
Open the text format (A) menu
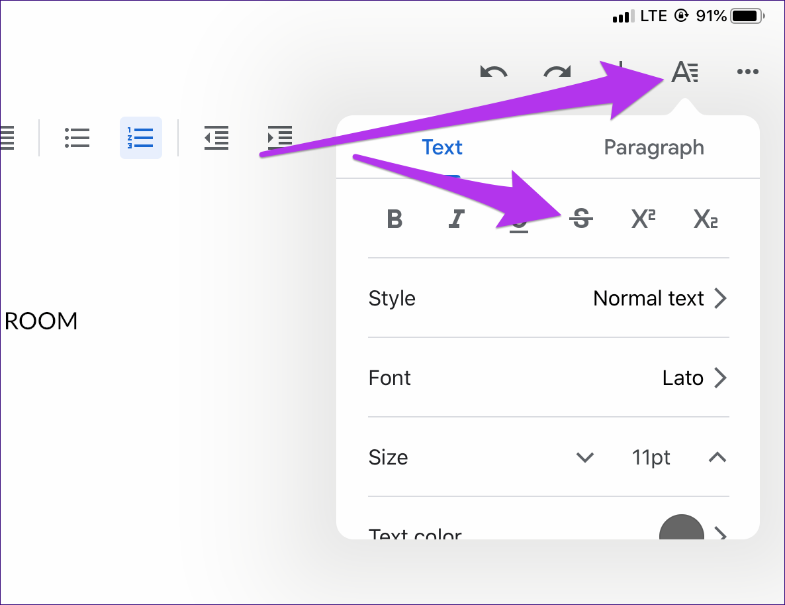[685, 72]
